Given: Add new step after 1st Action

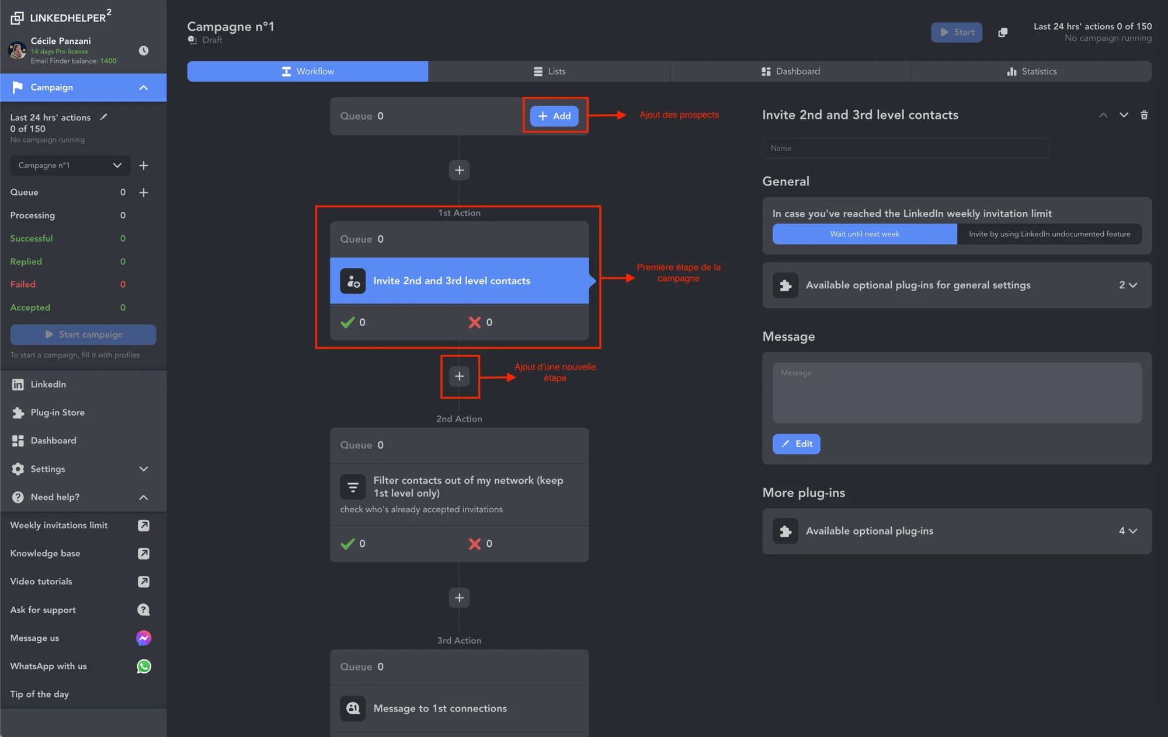Looking at the screenshot, I should [x=460, y=376].
